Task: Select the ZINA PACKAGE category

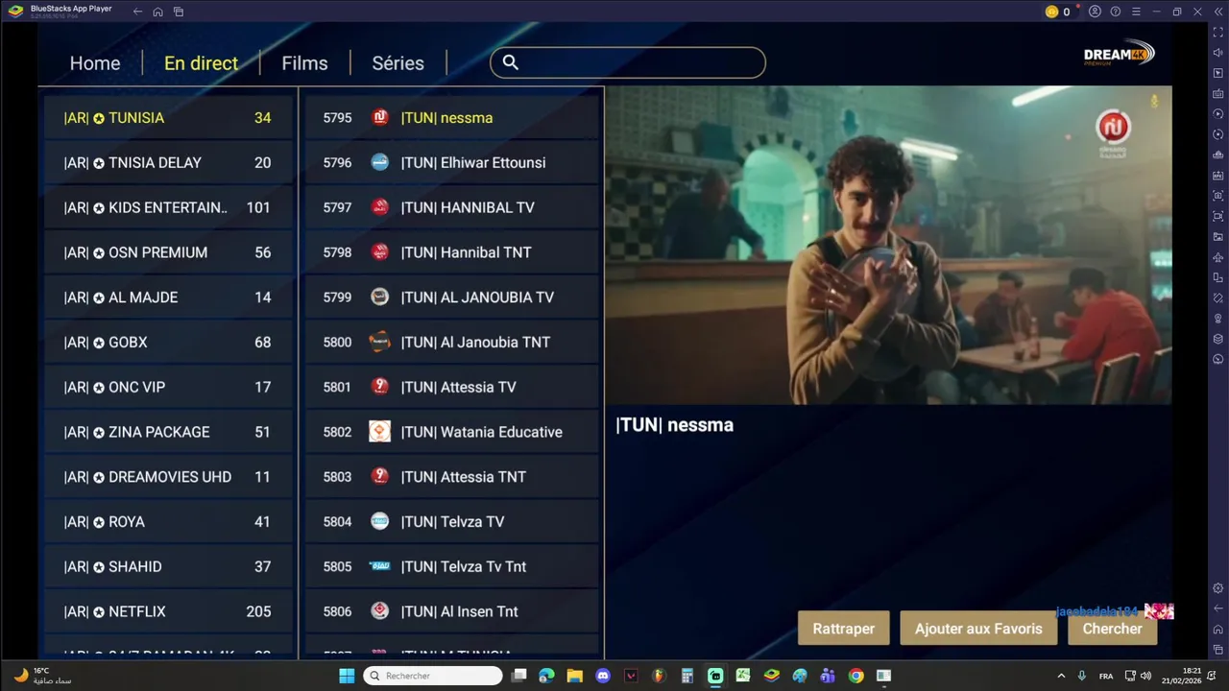Action: tap(168, 432)
